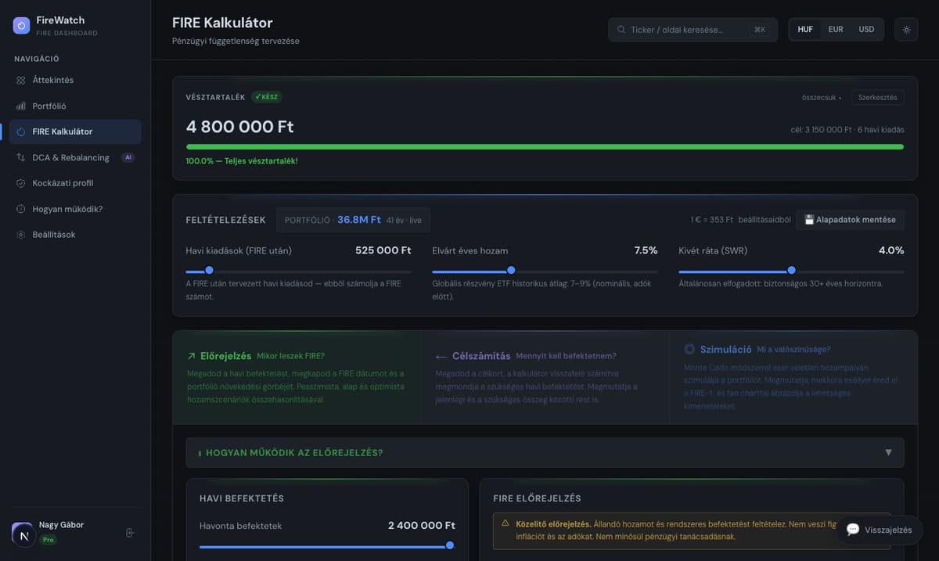Open Portfólió via its bar-chart icon

pos(21,106)
